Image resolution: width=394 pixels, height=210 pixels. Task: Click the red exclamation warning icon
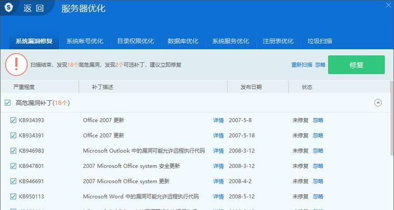[16, 65]
